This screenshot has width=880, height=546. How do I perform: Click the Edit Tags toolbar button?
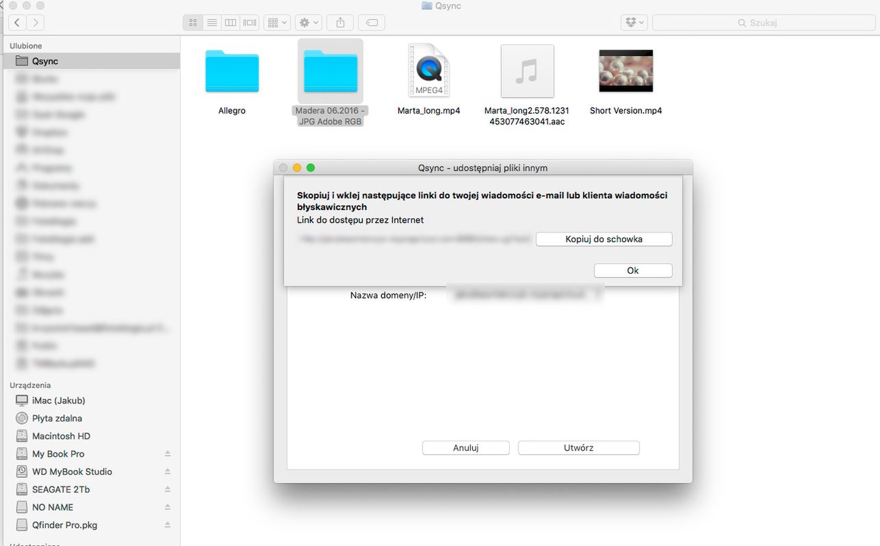(372, 23)
